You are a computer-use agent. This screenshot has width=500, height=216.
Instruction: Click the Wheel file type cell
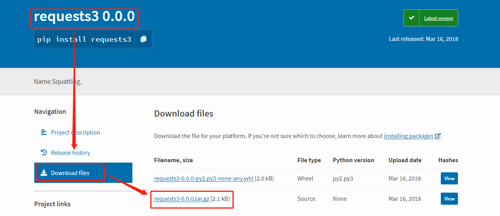point(305,179)
